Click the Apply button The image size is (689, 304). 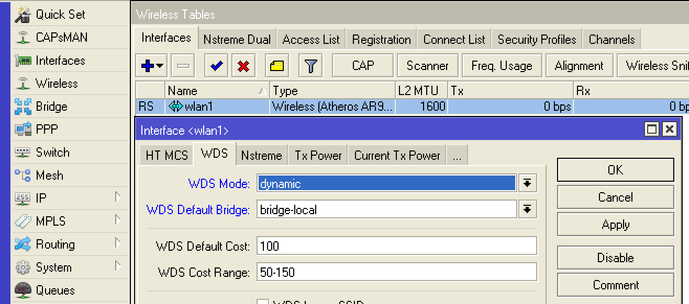tap(615, 225)
